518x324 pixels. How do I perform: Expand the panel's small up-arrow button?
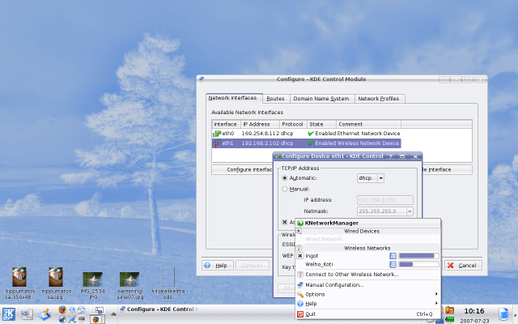click(113, 314)
